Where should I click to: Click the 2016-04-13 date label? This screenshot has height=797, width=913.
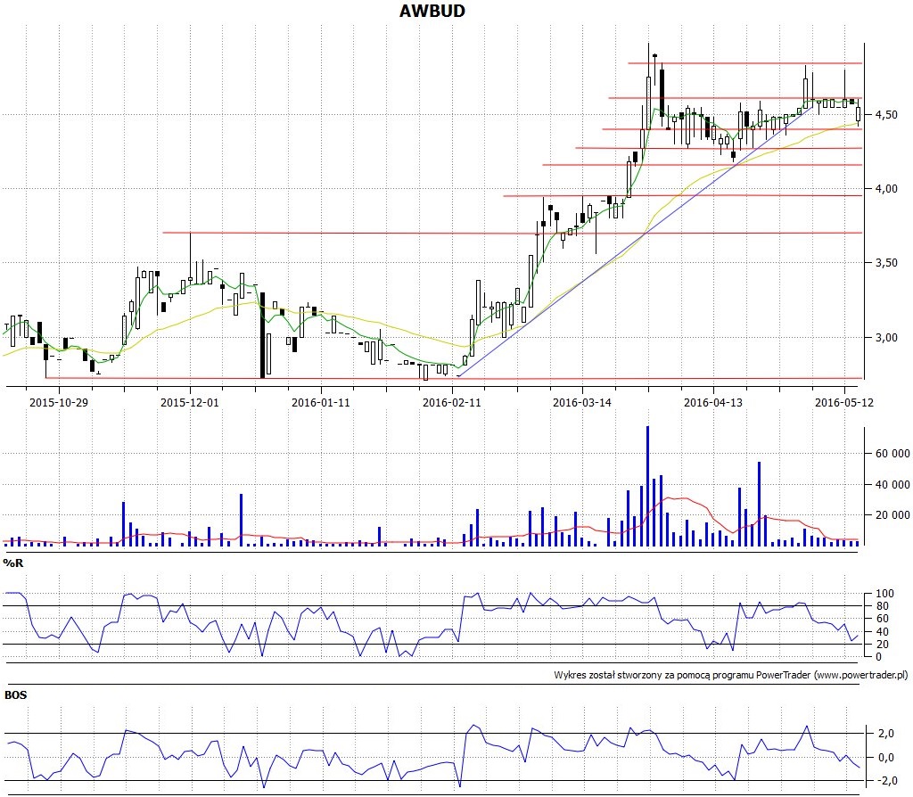coord(712,402)
